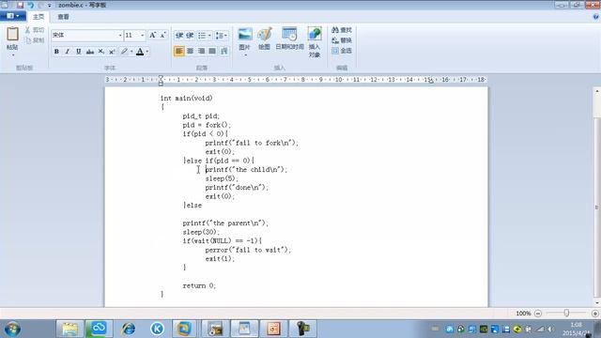
Task: Click the blue K app taskbar icon
Action: click(157, 329)
